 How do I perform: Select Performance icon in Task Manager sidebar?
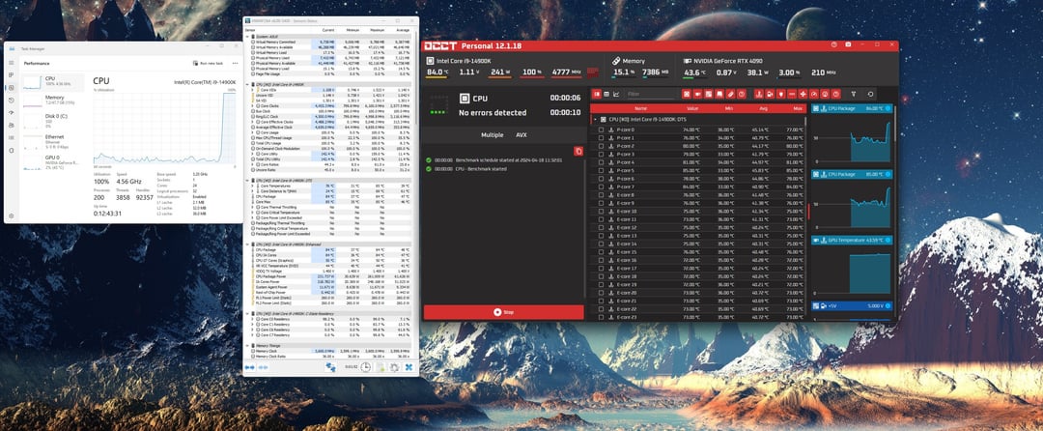point(12,88)
